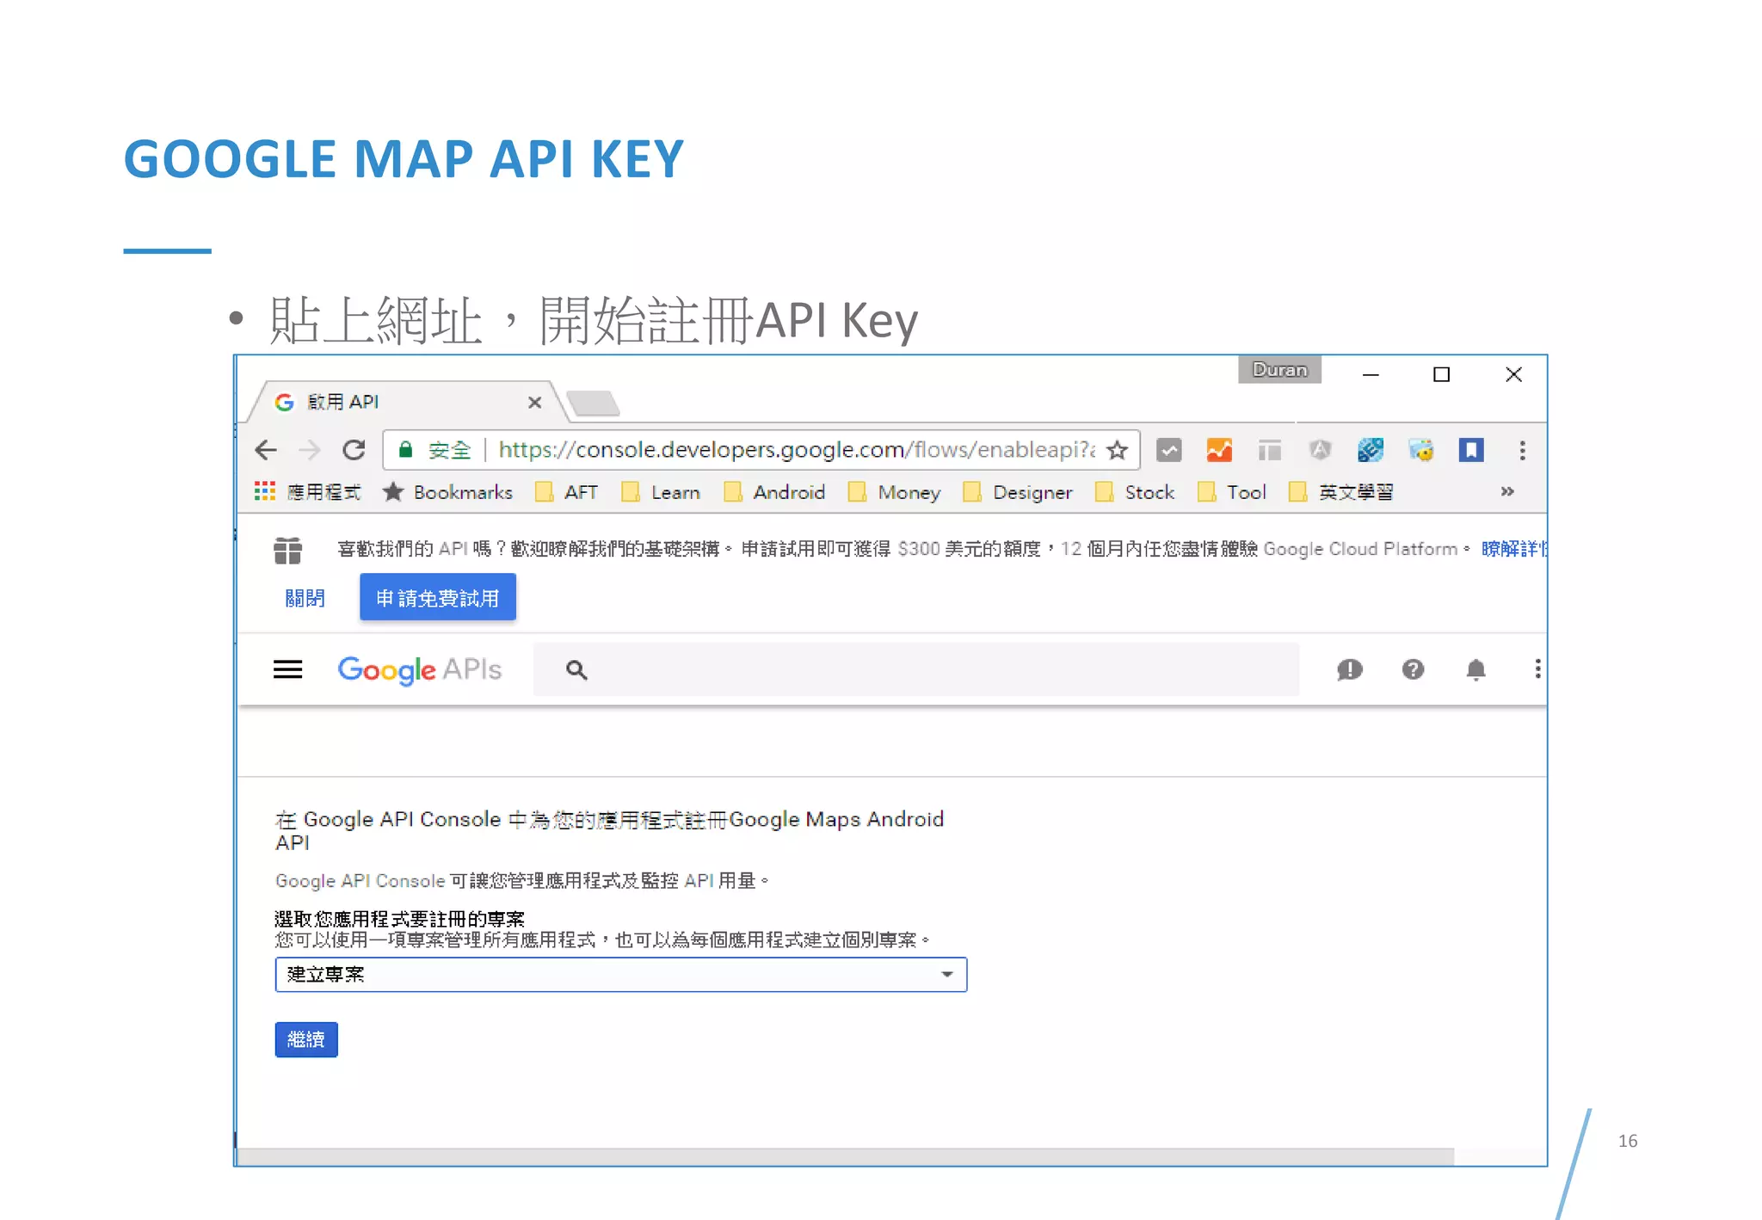This screenshot has height=1220, width=1762.
Task: Click the Google APIs logo
Action: 419,669
